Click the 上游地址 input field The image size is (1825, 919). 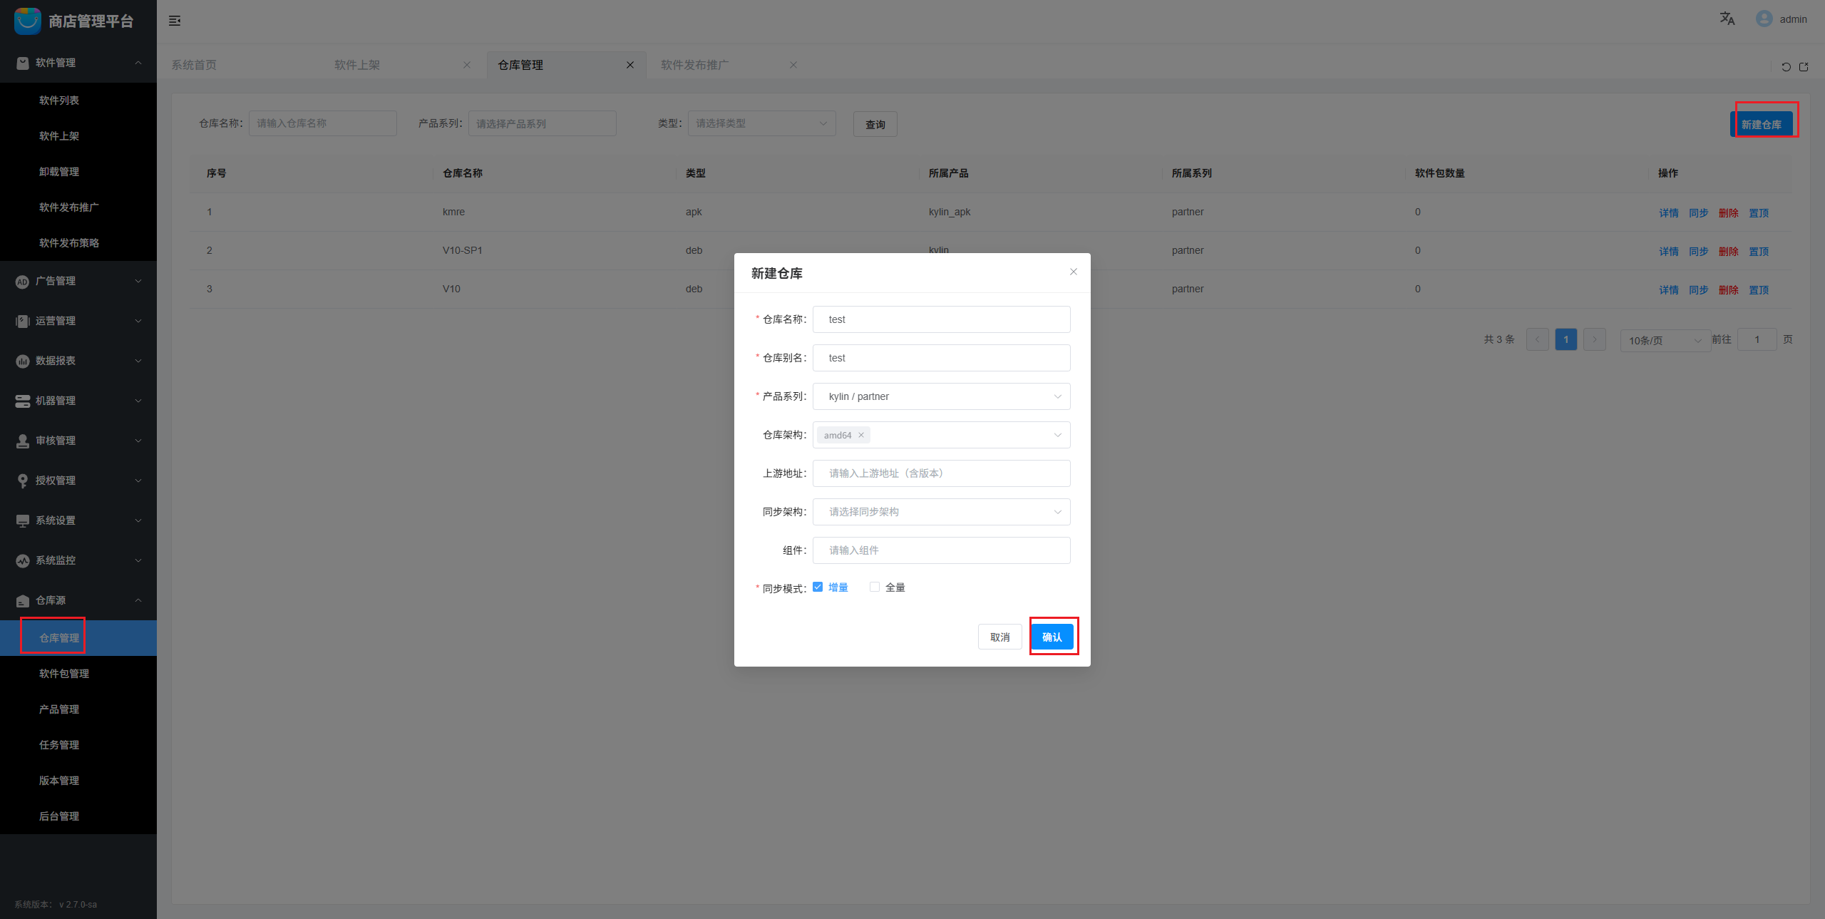coord(941,473)
